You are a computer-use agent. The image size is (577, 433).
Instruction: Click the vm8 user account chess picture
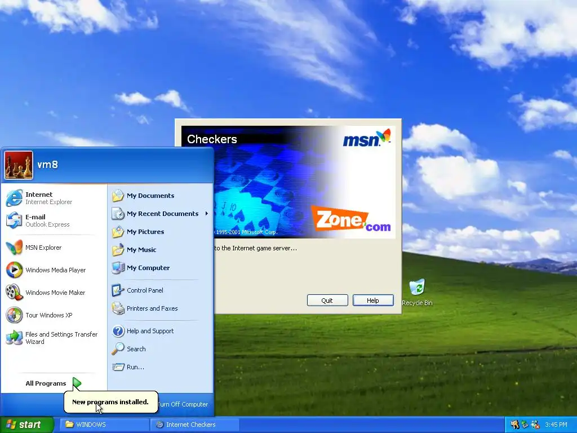pos(19,165)
